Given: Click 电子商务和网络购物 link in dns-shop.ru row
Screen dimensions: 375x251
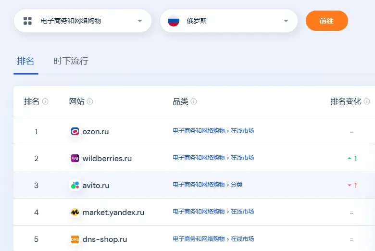Looking at the screenshot, I should coord(199,239).
